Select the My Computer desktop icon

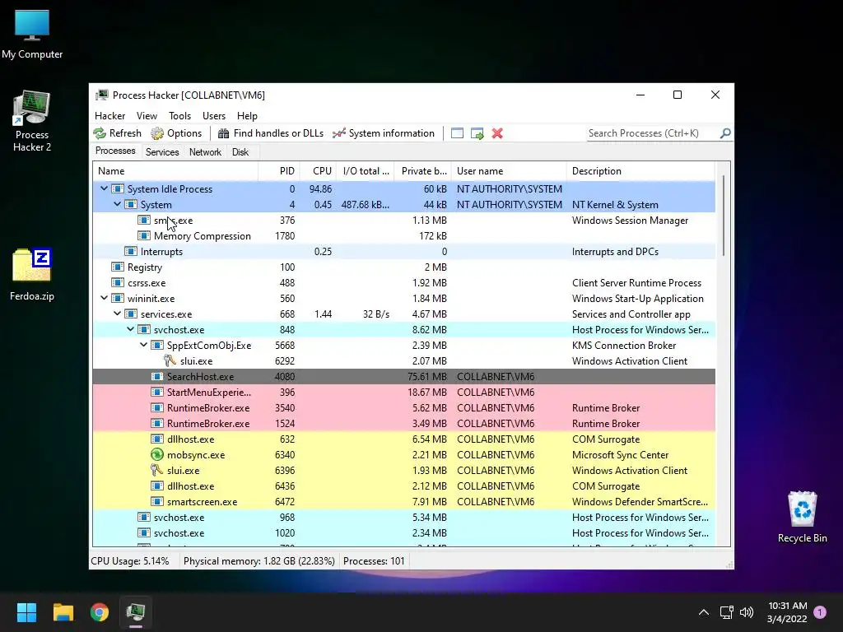click(x=32, y=35)
